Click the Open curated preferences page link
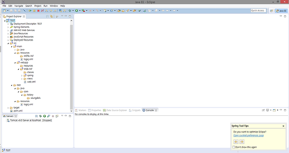 point(248,135)
